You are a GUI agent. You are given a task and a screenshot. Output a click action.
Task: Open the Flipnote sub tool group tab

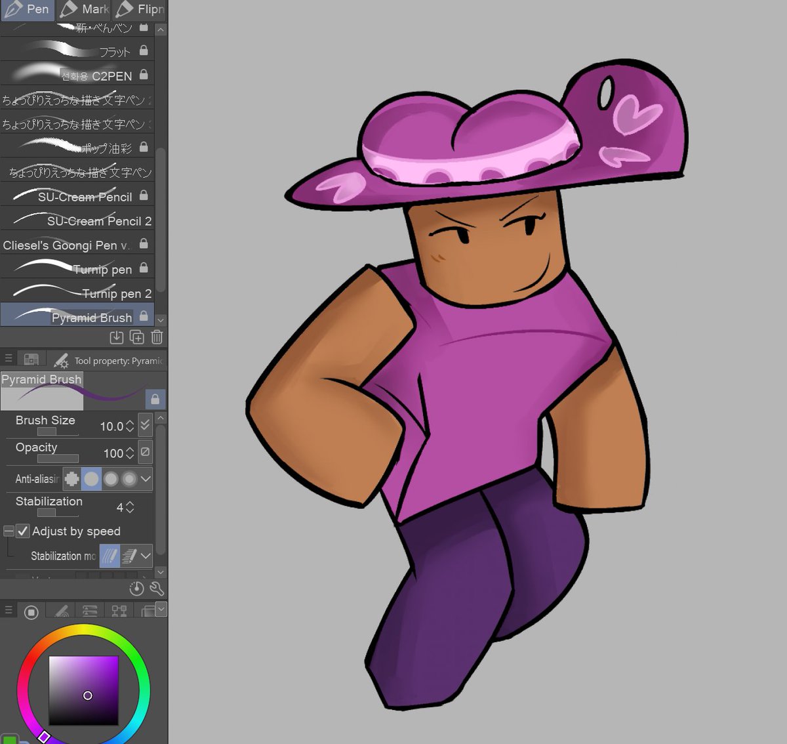point(140,10)
